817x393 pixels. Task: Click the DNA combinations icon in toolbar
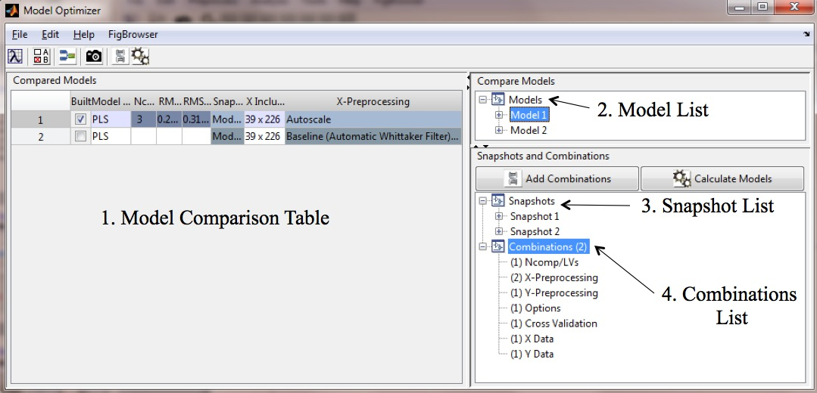120,56
